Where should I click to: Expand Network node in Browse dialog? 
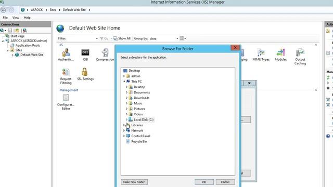pos(124,130)
